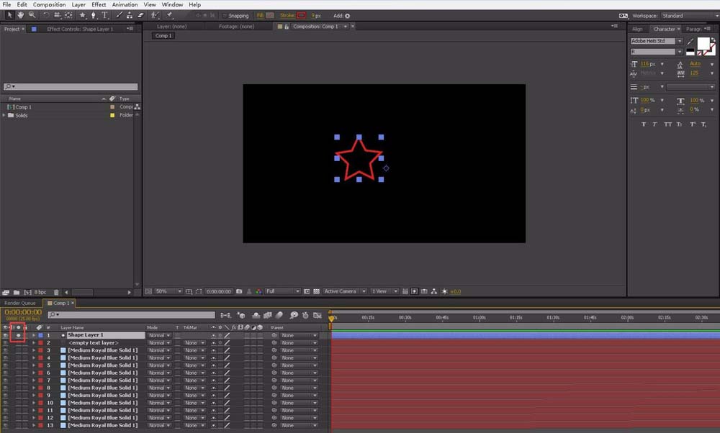Delete selected project item with trash icon
The width and height of the screenshot is (720, 433).
pos(56,292)
